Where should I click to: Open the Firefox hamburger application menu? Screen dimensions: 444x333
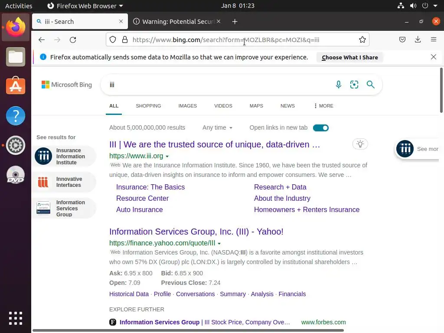[x=434, y=39]
